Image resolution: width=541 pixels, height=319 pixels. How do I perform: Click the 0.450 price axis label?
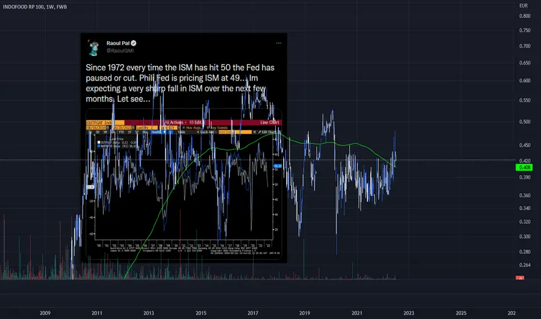(525, 145)
